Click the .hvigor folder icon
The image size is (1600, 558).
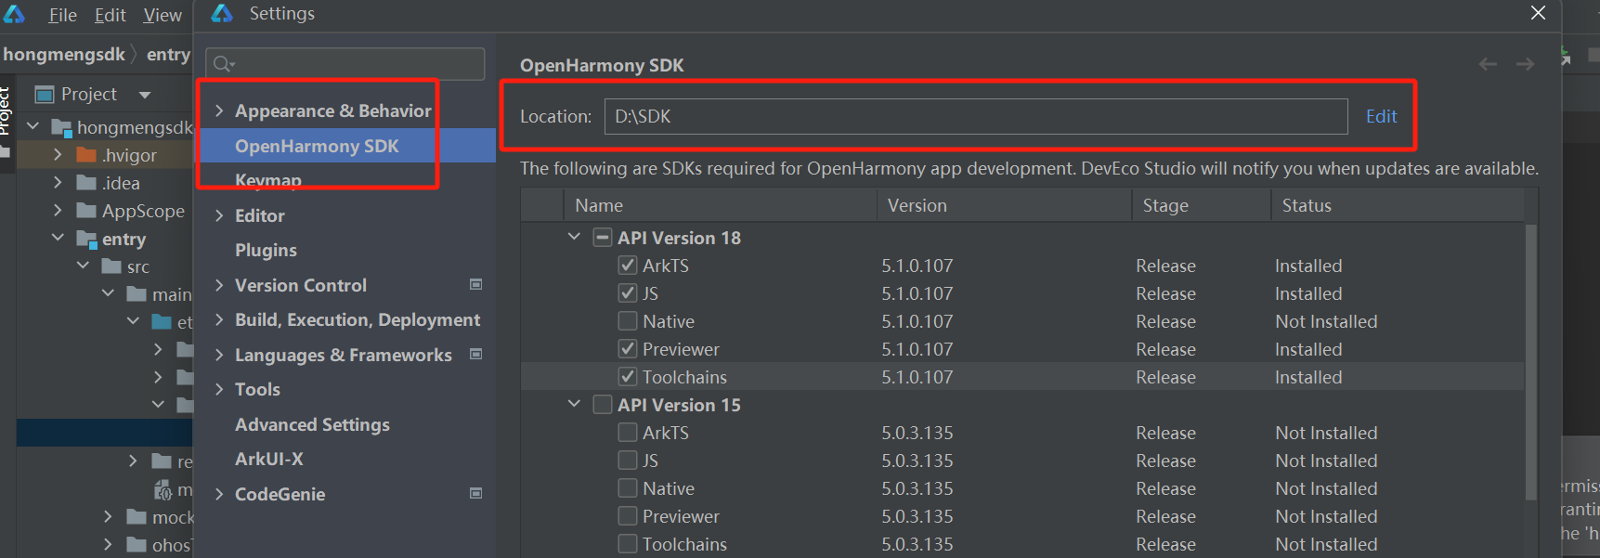point(86,154)
